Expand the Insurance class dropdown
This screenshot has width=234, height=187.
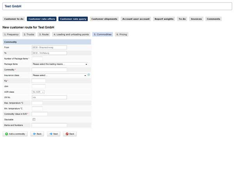click(x=59, y=75)
